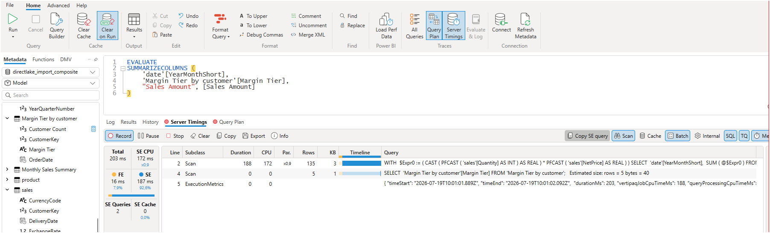Toggle the All Queries trace
This screenshot has width=770, height=233.
[414, 26]
